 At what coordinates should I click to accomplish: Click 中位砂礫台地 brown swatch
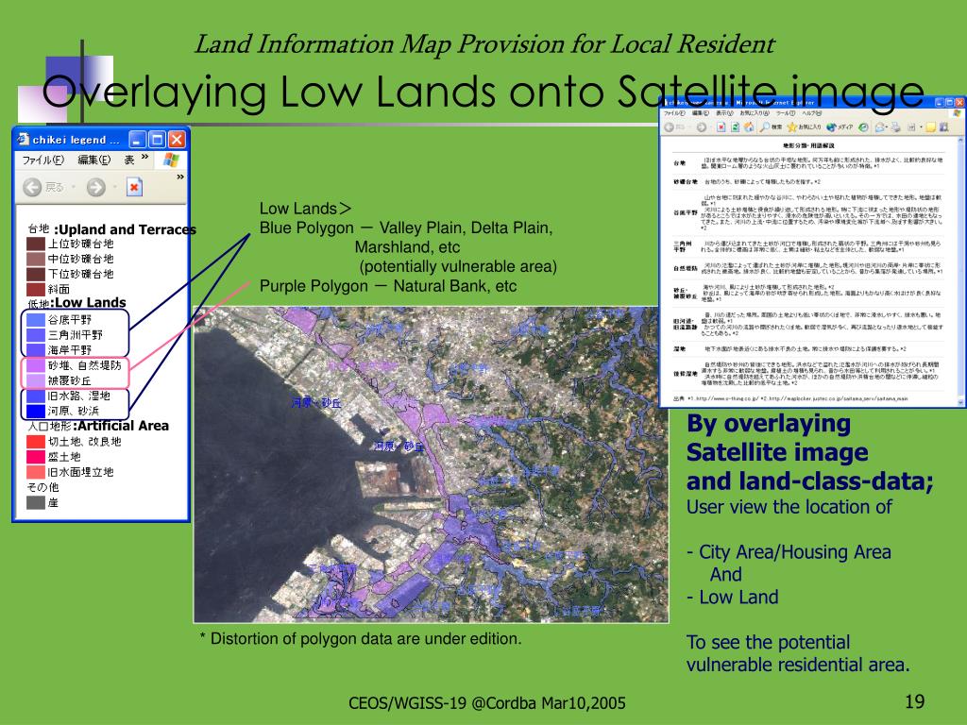point(36,259)
